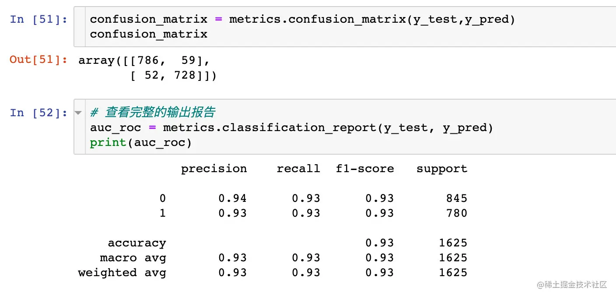Click the recall column header
This screenshot has height=298, width=616.
(298, 169)
